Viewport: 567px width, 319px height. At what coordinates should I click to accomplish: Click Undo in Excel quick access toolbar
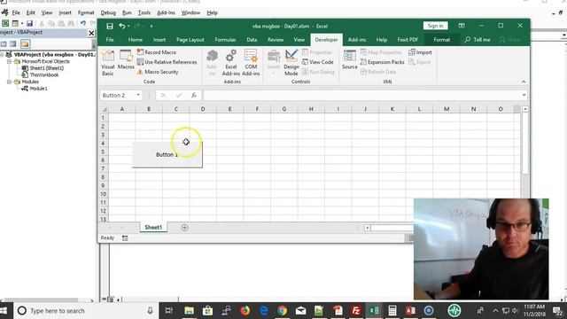122,26
